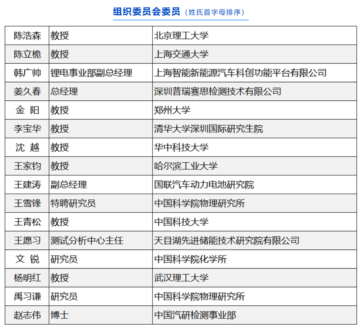
Task: Click the name 赵志伟
Action: point(27,316)
